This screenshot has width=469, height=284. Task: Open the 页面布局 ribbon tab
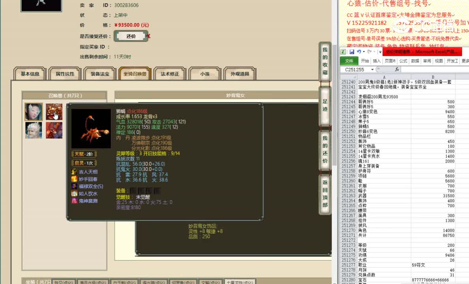tap(390, 61)
